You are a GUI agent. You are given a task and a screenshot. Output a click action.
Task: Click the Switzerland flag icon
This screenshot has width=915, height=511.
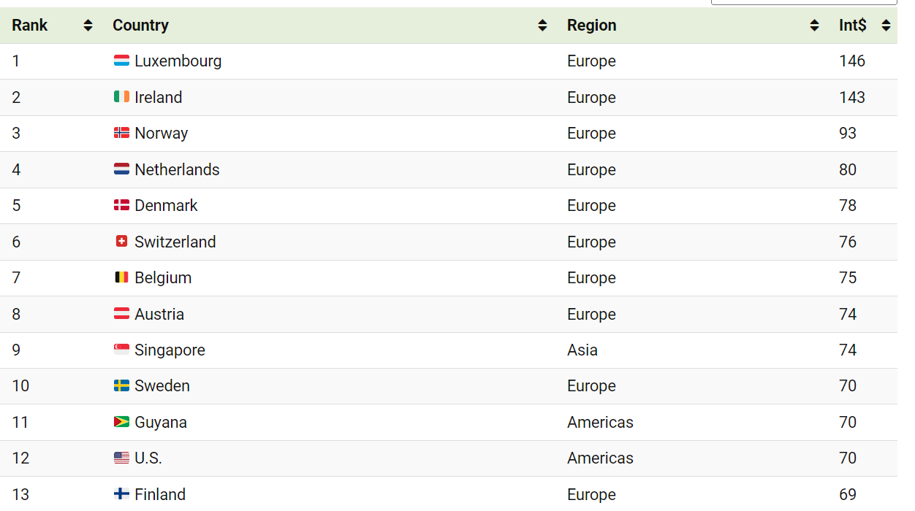(x=121, y=242)
